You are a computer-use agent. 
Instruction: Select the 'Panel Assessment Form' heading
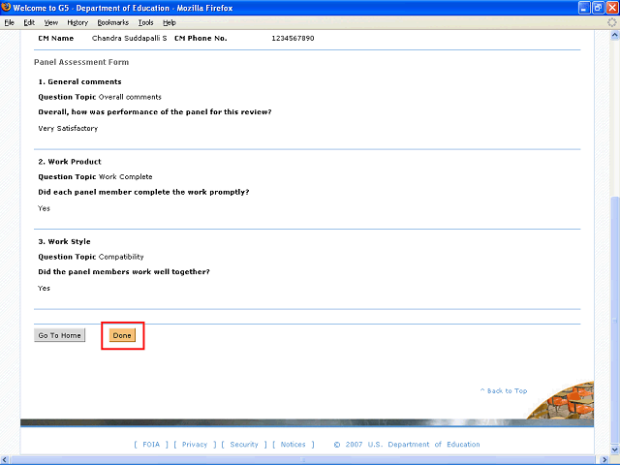pyautogui.click(x=81, y=62)
